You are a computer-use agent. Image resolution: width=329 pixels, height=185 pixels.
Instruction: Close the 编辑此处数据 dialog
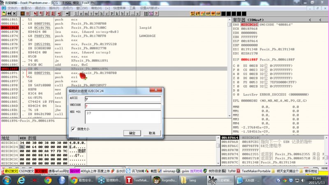click(156, 90)
